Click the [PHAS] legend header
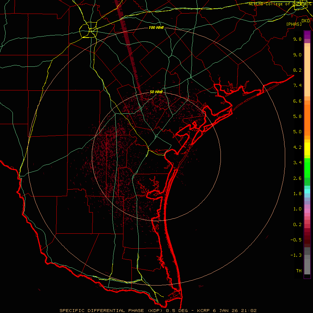This screenshot has width=313, height=313. coord(294,24)
